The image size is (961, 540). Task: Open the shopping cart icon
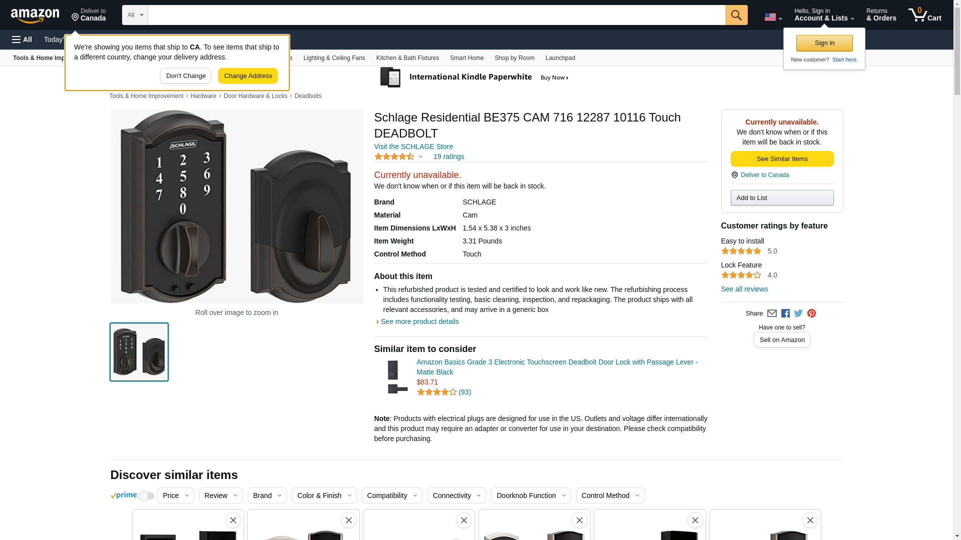click(924, 15)
